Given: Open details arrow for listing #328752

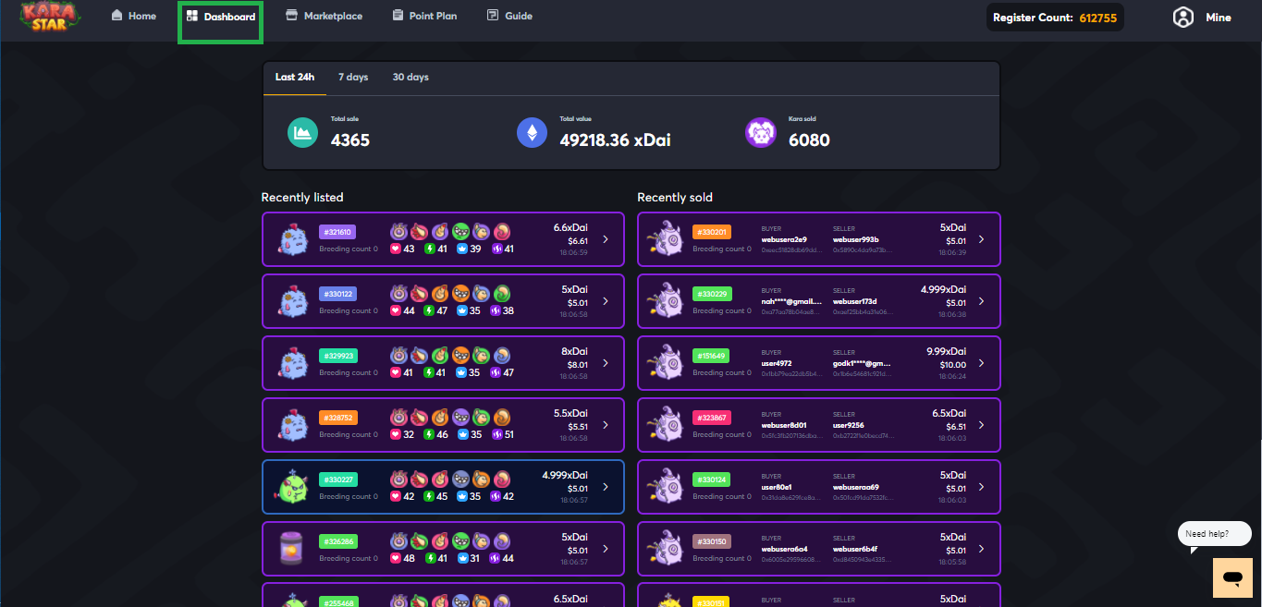Looking at the screenshot, I should 606,425.
